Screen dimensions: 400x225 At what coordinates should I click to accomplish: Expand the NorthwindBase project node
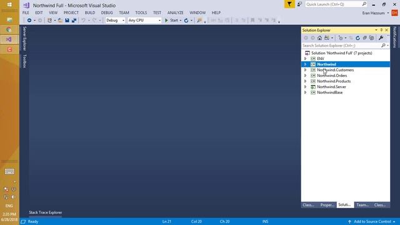click(x=306, y=92)
